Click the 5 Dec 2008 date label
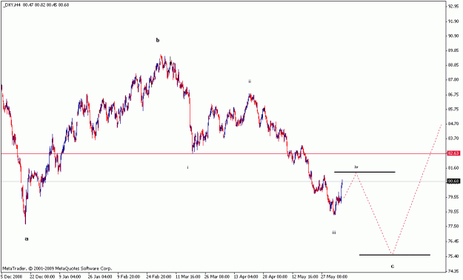The height and width of the screenshot is (280, 463). (x=12, y=277)
